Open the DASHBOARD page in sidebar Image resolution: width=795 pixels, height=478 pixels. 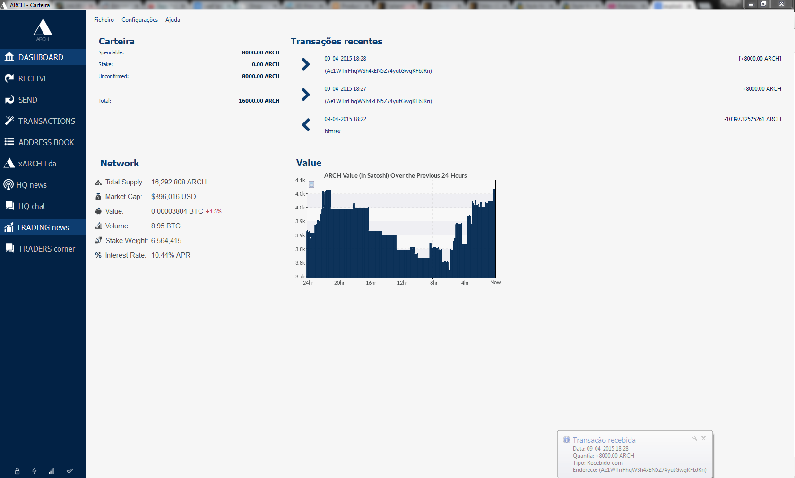[x=43, y=57]
